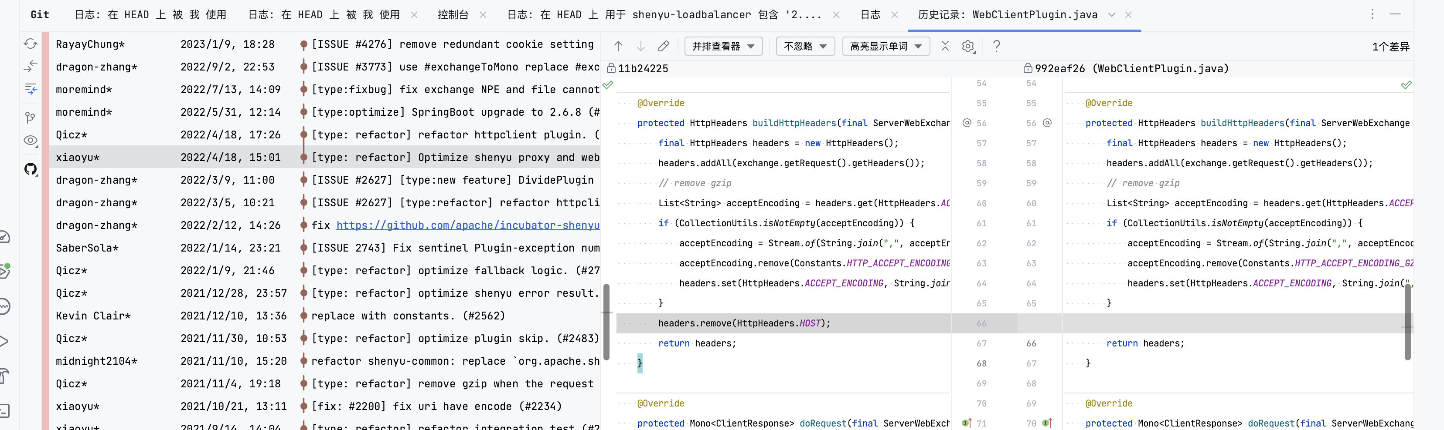Open the three-dot overflow menu top right

tap(1372, 14)
